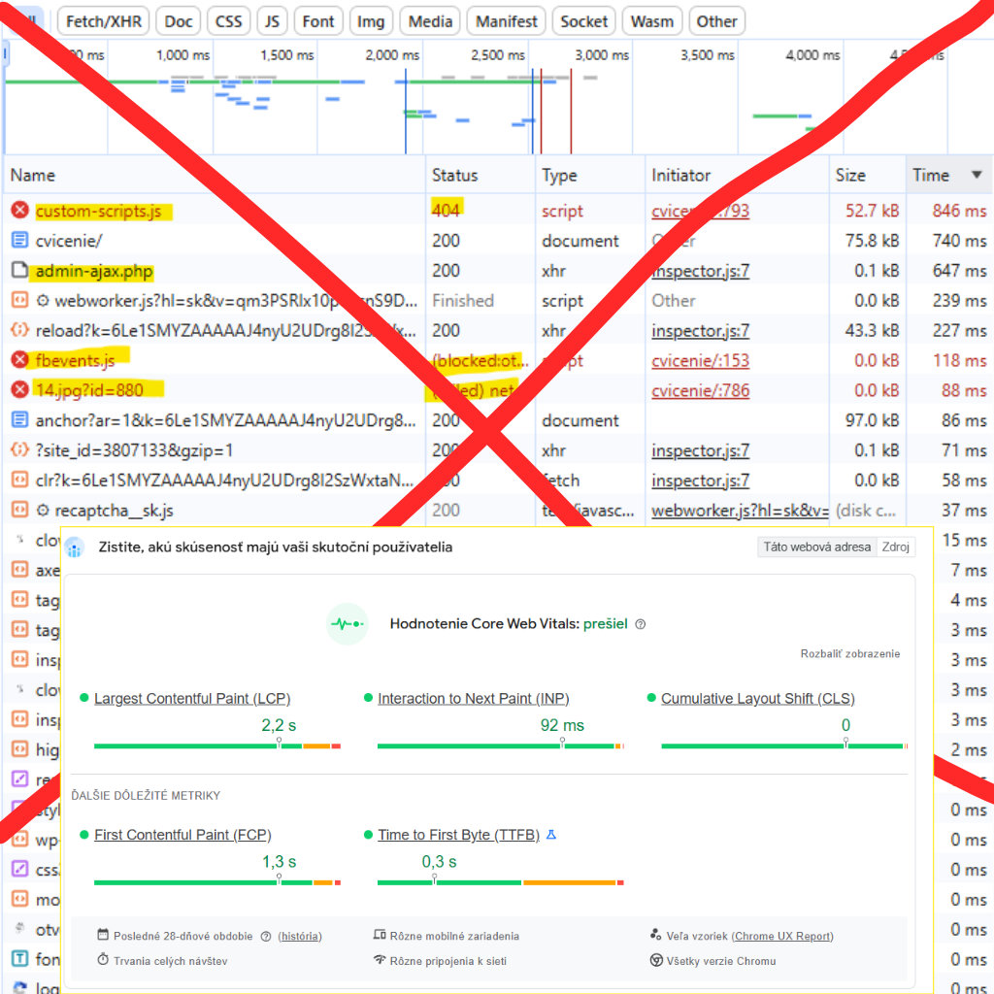The image size is (994, 994).
Task: Sort requests by the Status column header
Action: tap(455, 175)
